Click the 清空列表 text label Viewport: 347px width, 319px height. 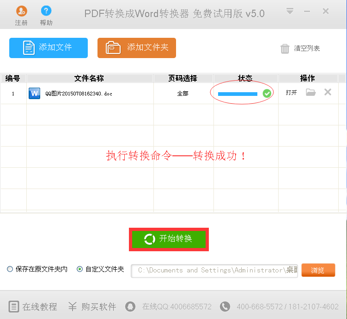click(307, 48)
